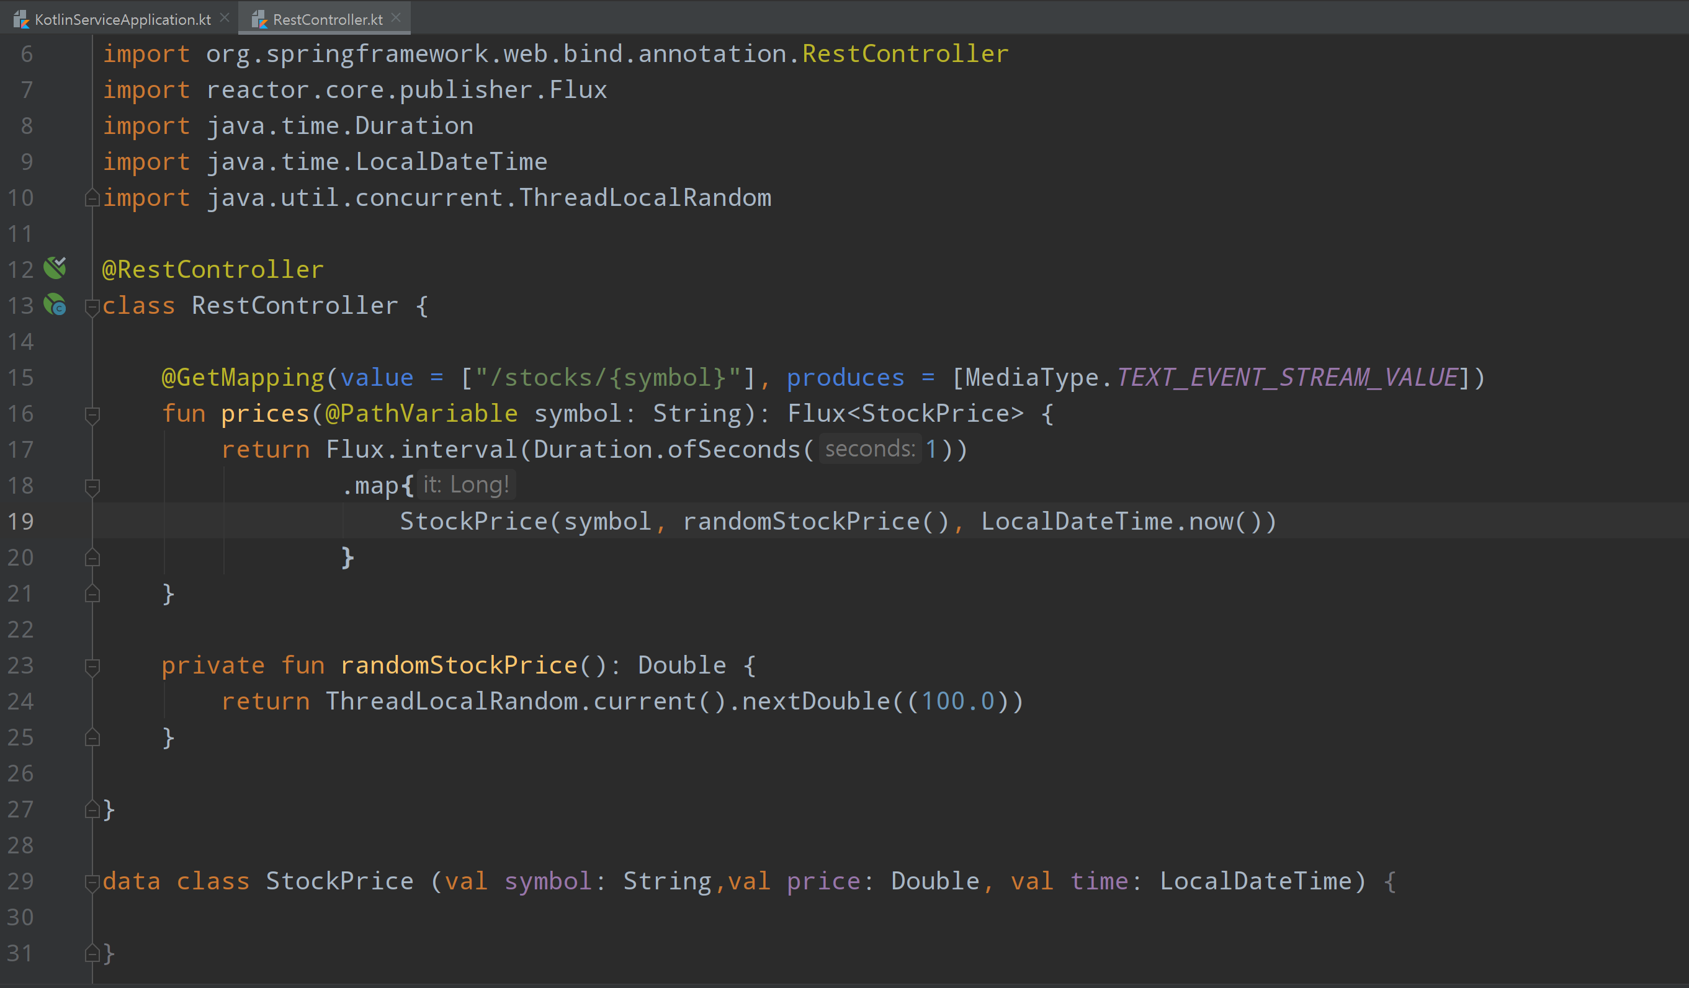The height and width of the screenshot is (988, 1689).
Task: Click the 'seconds:' parameter hint
Action: click(869, 449)
